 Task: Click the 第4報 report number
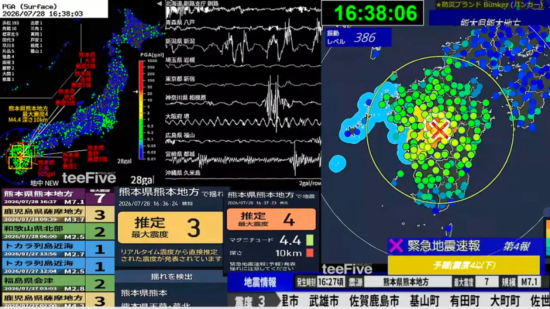point(516,246)
